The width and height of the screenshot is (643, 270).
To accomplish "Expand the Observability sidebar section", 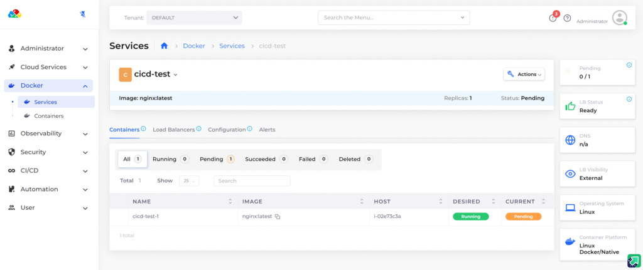I will pos(48,133).
